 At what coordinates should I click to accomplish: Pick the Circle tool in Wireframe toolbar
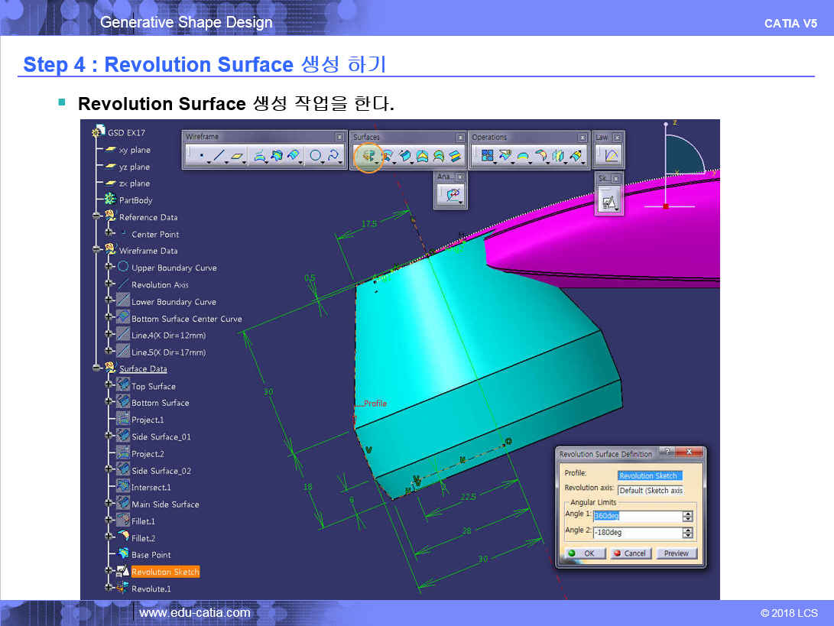click(315, 157)
